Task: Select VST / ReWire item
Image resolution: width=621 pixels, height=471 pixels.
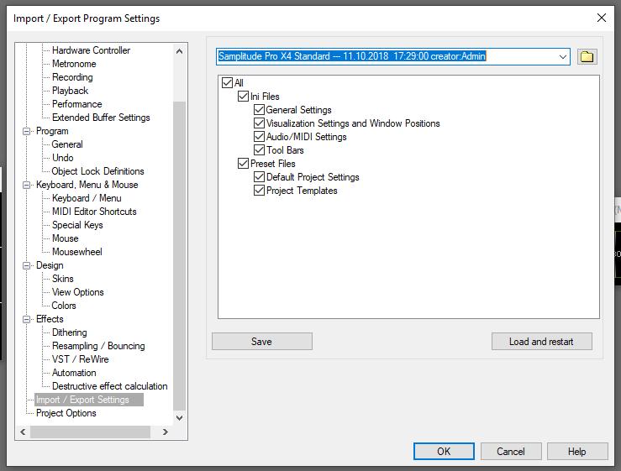Action: (81, 360)
